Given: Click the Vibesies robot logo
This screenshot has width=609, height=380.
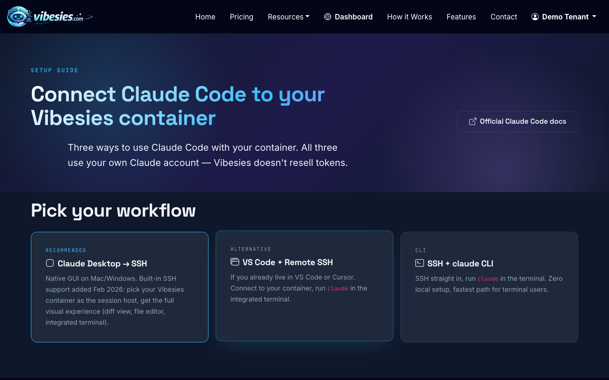Looking at the screenshot, I should (19, 16).
